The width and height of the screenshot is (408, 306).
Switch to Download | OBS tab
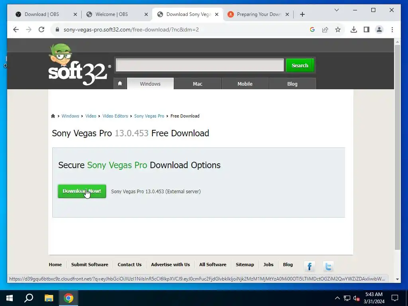click(41, 14)
